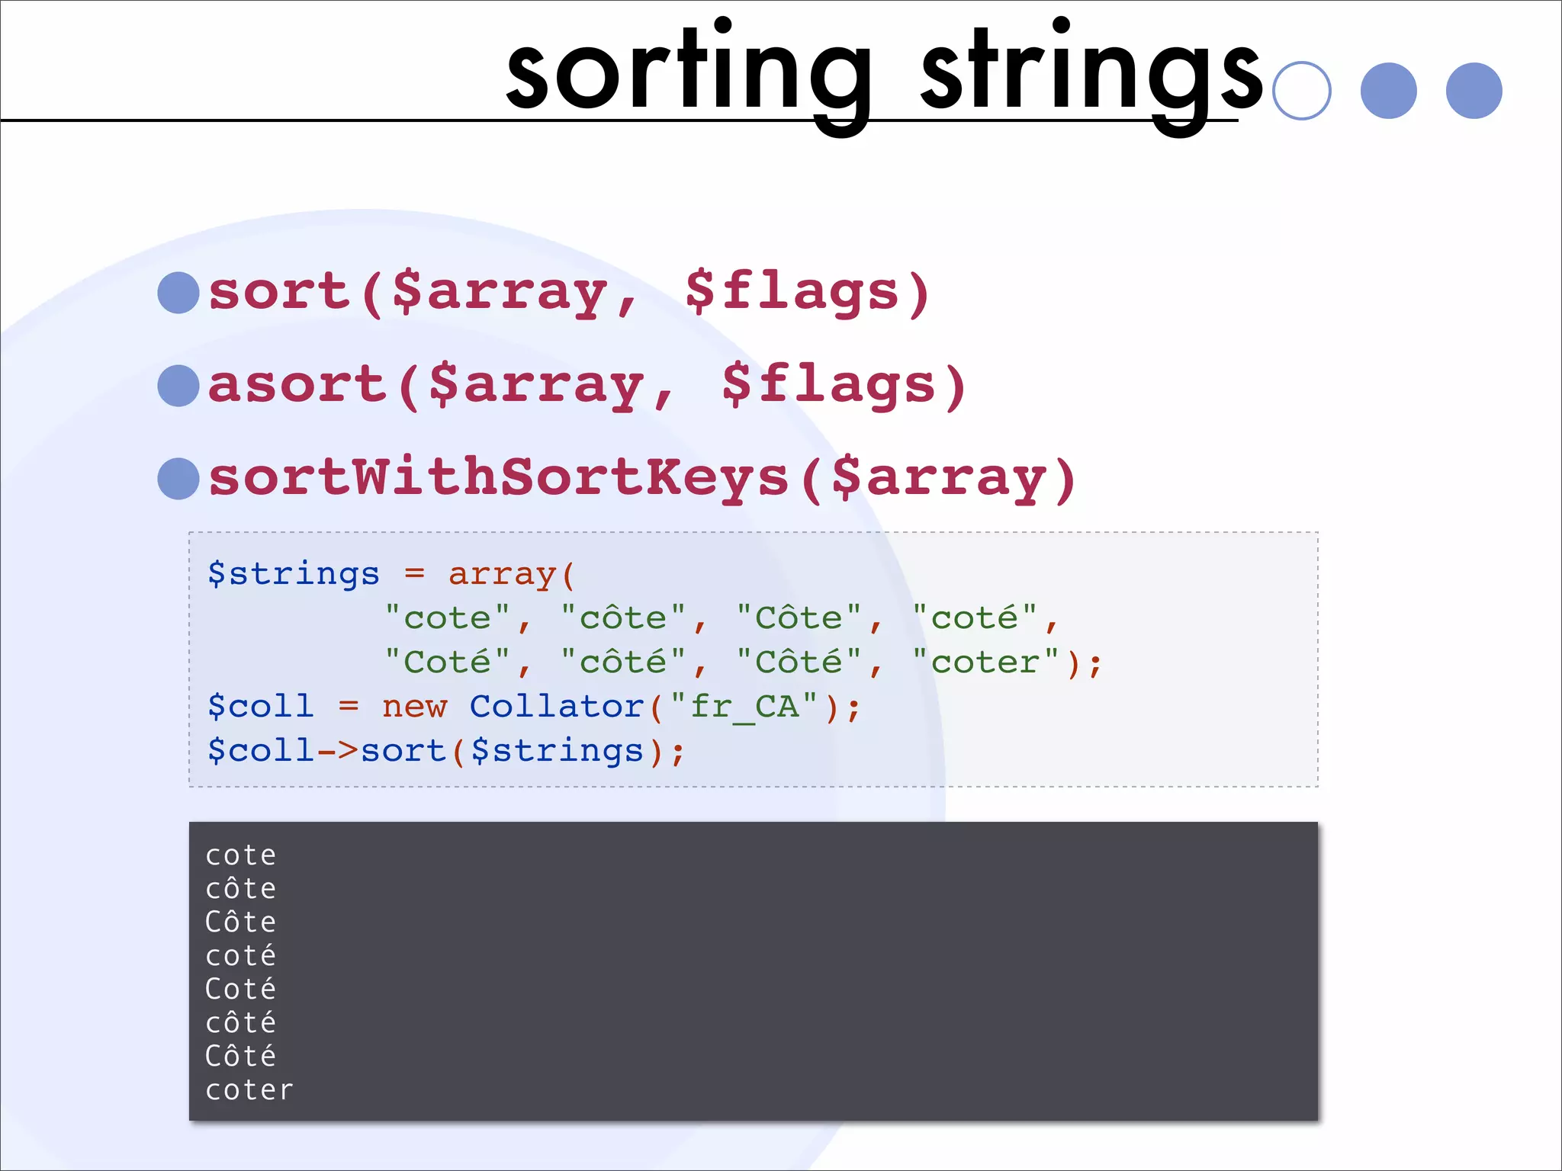Screen dimensions: 1562x1171
Task: Click output line "coter" in dark box
Action: 249,1090
